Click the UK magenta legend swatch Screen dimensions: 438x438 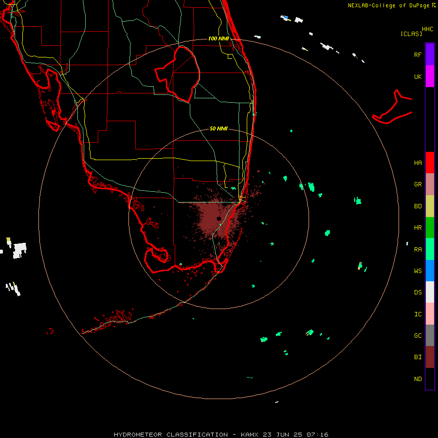430,76
